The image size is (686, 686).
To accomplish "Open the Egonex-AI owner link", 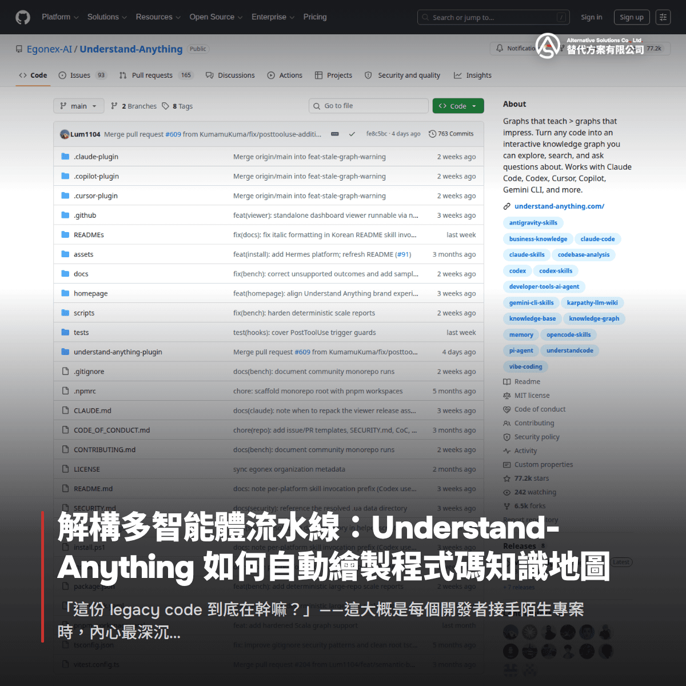I will click(50, 49).
